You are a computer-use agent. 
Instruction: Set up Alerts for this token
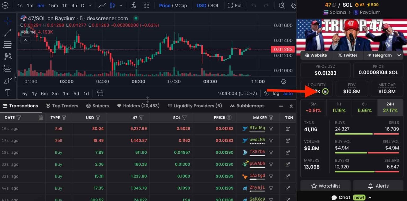[378, 186]
